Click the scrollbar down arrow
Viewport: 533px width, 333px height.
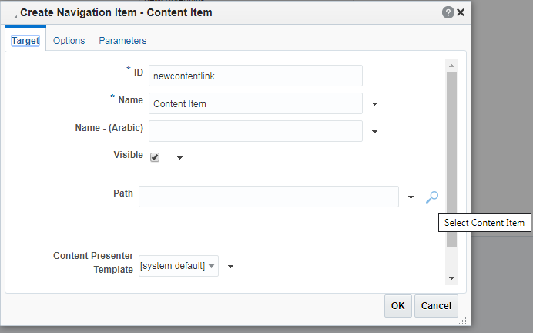[x=452, y=278]
